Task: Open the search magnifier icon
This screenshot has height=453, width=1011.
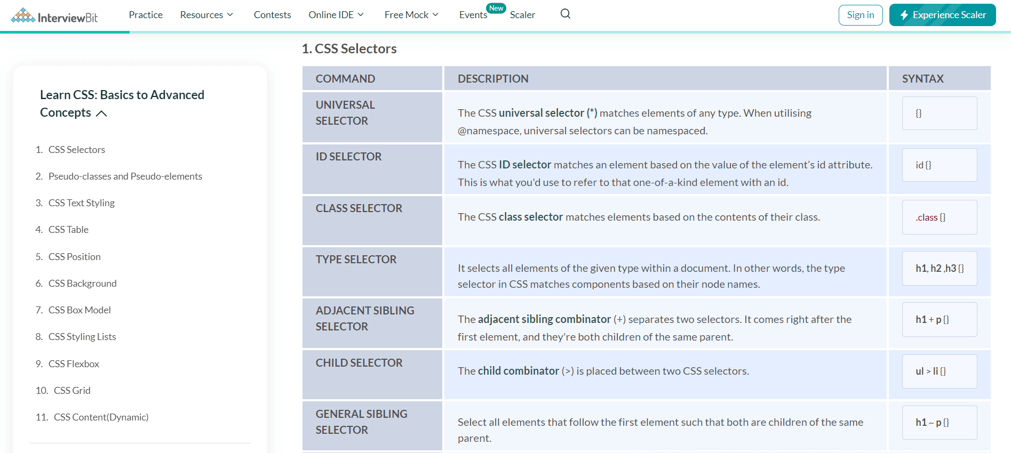Action: click(x=566, y=14)
